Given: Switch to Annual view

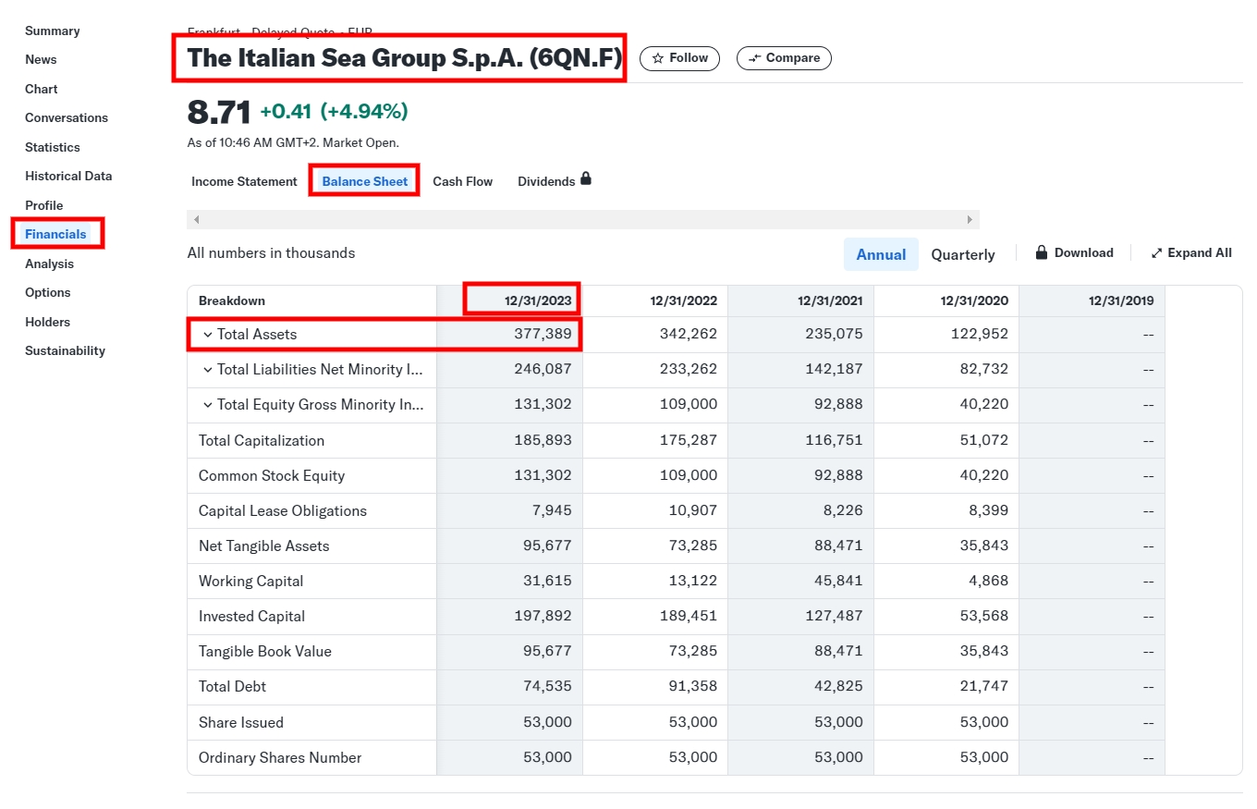Looking at the screenshot, I should tap(880, 254).
